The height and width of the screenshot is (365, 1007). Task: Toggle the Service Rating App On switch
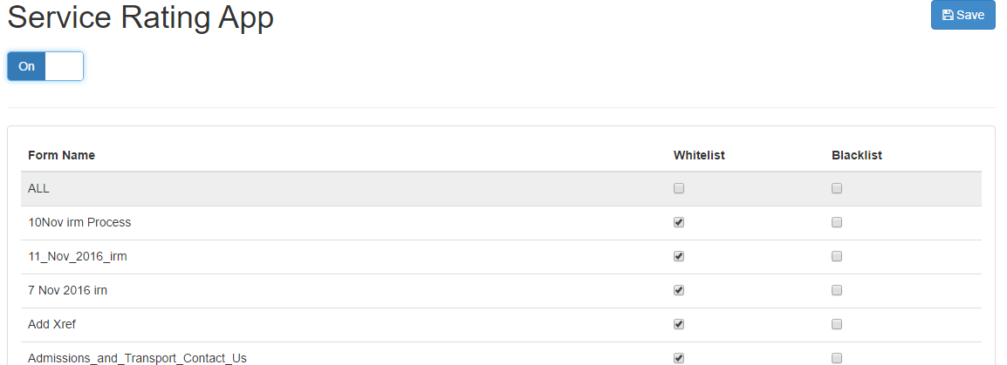coord(45,66)
